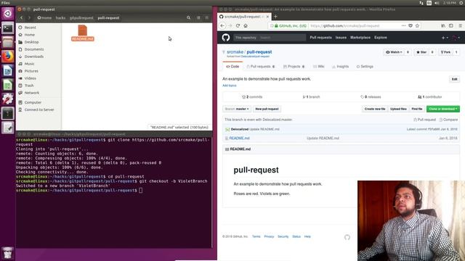Switch to the Projects tab
Image resolution: width=465 pixels, height=261 pixels.
pyautogui.click(x=294, y=67)
